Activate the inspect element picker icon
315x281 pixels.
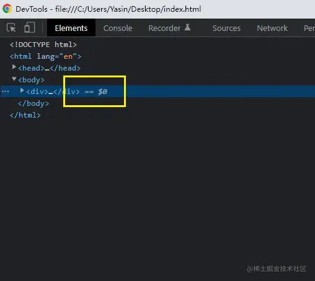(11, 28)
